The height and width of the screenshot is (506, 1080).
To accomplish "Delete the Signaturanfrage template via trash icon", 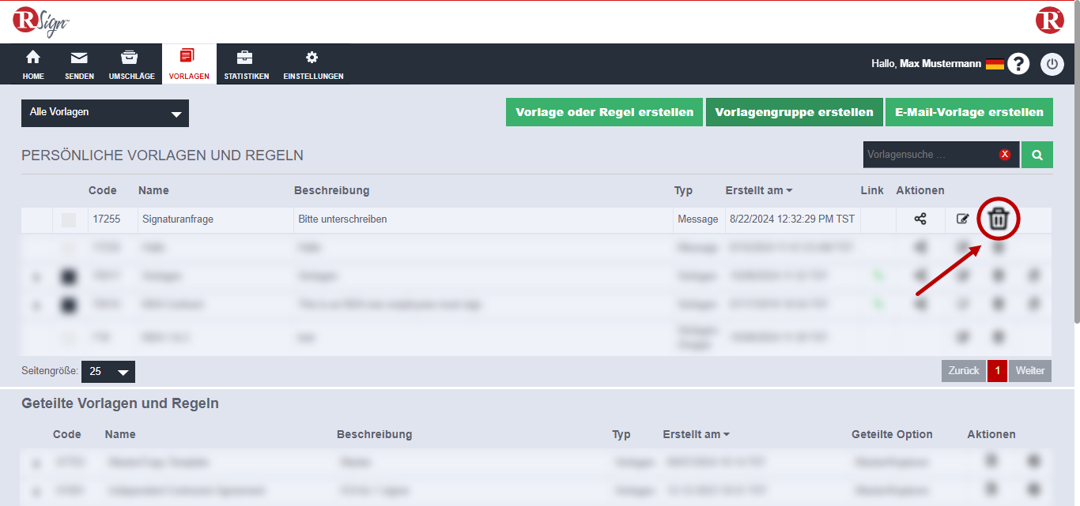I will pyautogui.click(x=999, y=219).
